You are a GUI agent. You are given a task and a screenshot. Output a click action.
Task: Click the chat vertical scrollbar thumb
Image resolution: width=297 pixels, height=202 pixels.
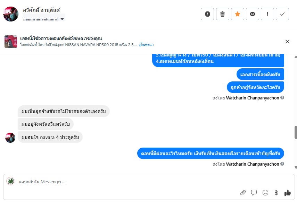click(x=296, y=132)
